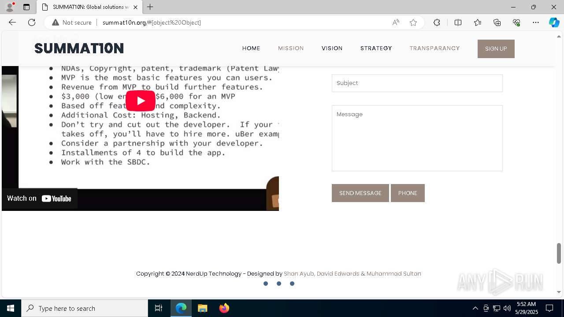Open browser Collections
Screen dimensions: 564x317
tap(497, 22)
